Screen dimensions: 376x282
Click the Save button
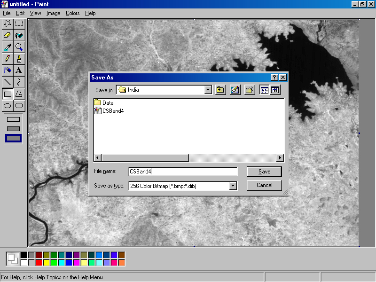coord(264,172)
